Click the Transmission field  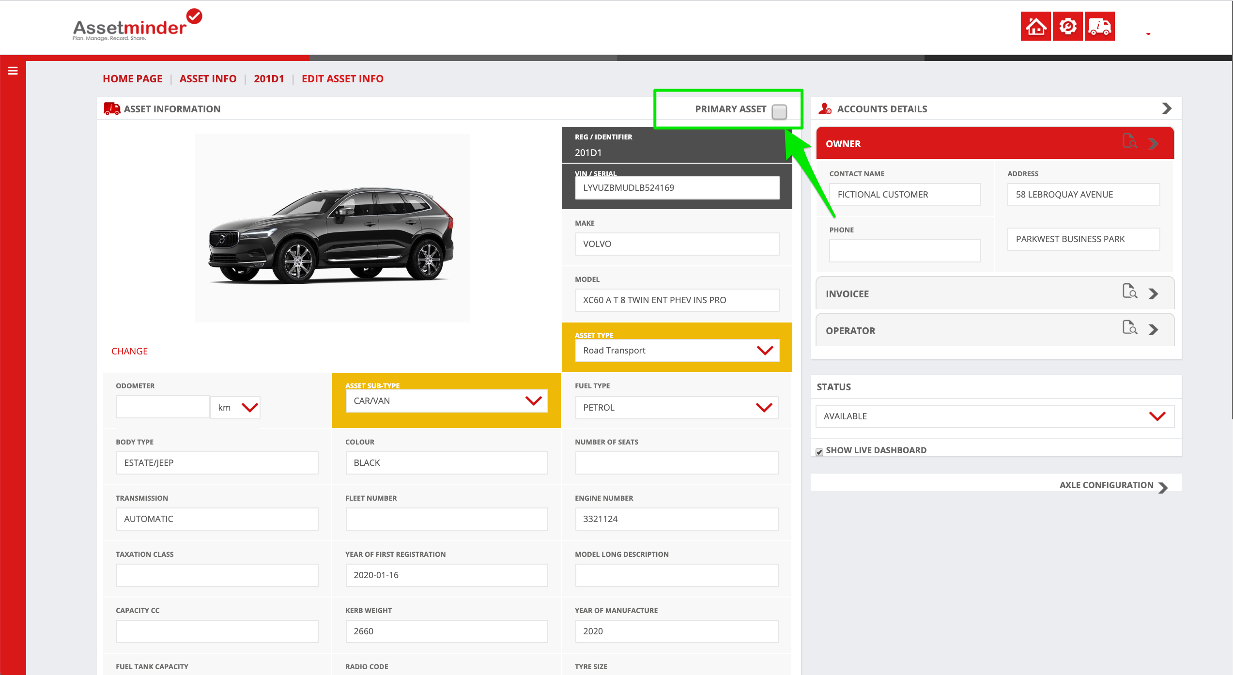tap(217, 519)
